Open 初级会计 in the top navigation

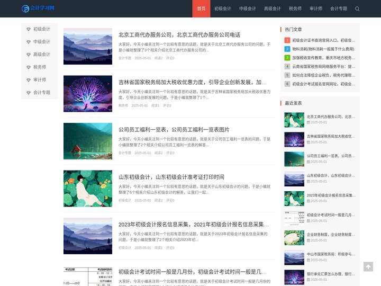pos(223,8)
